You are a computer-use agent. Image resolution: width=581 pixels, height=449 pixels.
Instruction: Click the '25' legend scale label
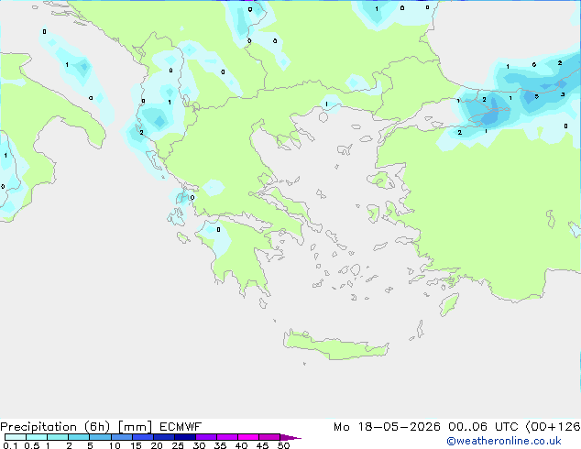pos(178,445)
